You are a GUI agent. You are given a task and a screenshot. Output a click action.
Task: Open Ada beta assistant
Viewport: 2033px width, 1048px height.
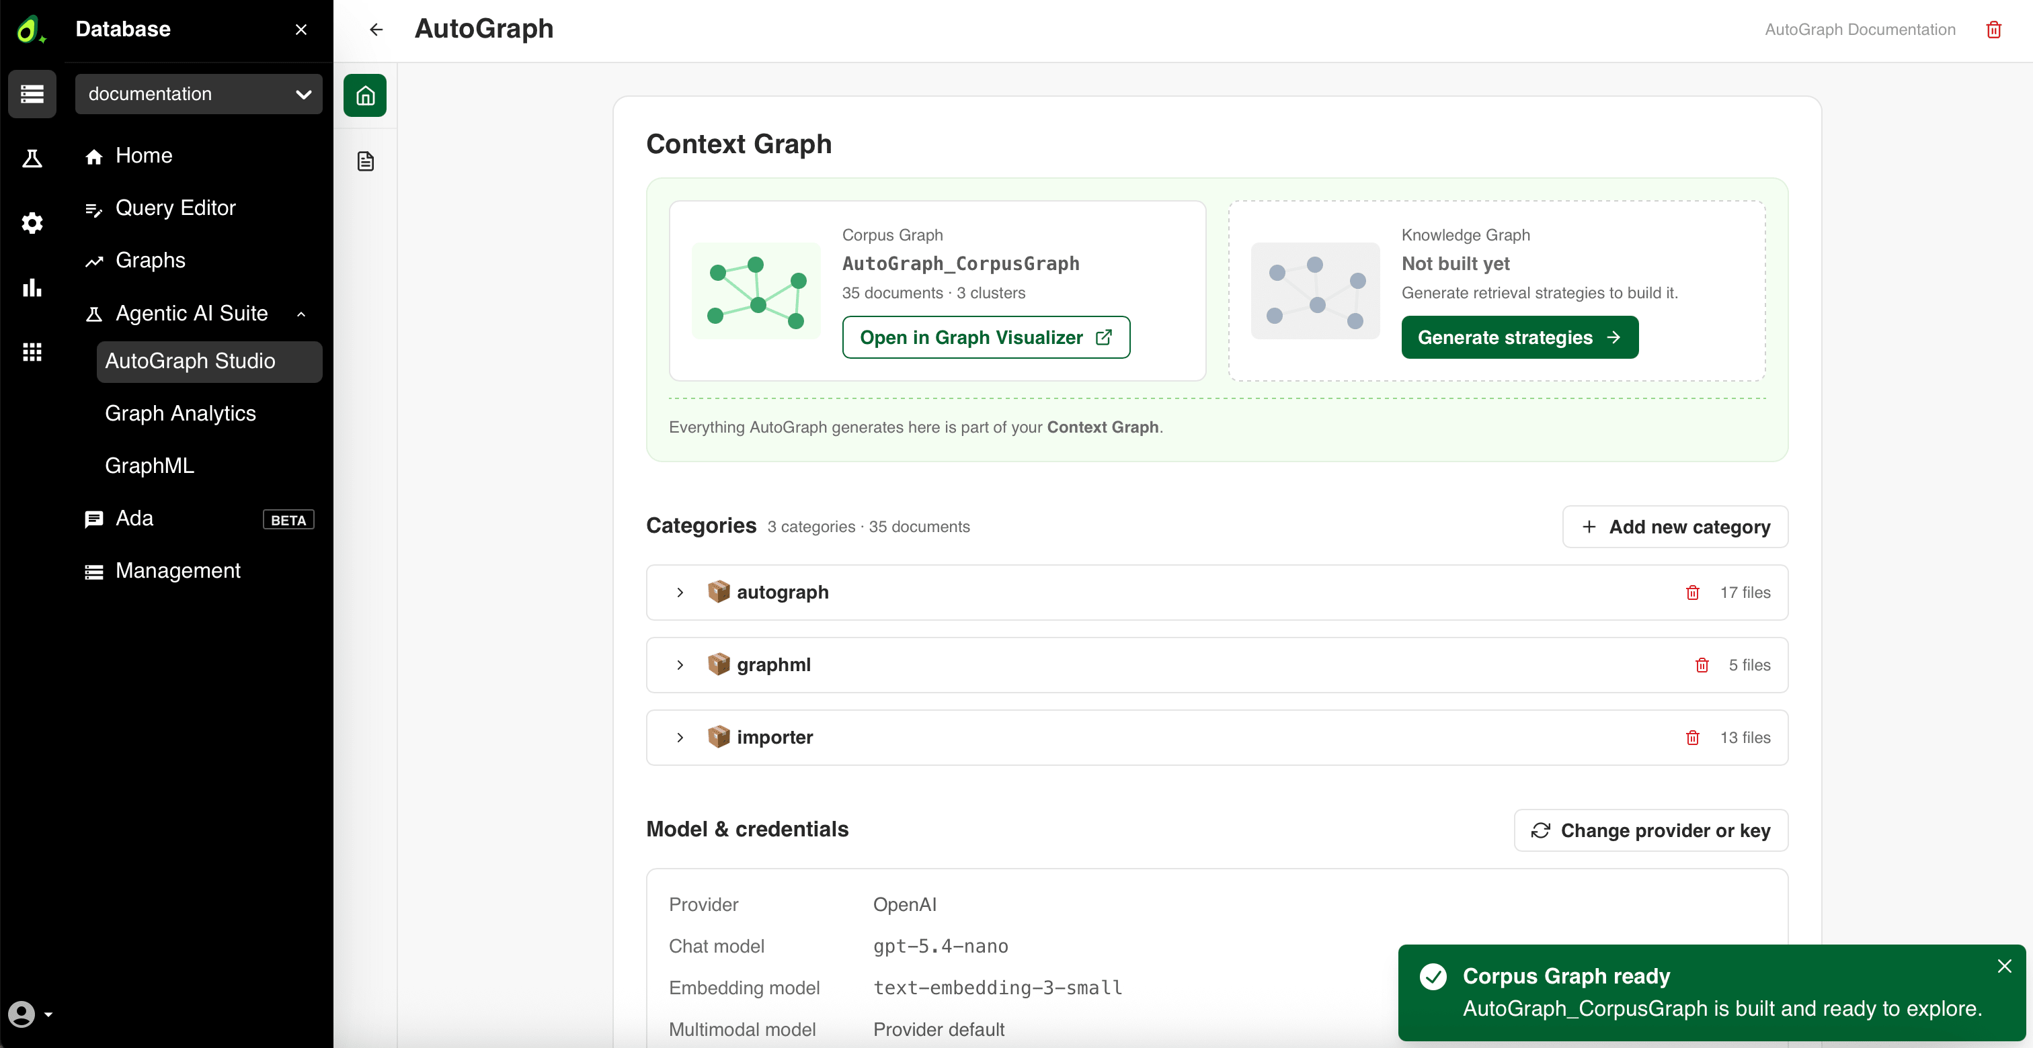pos(198,518)
